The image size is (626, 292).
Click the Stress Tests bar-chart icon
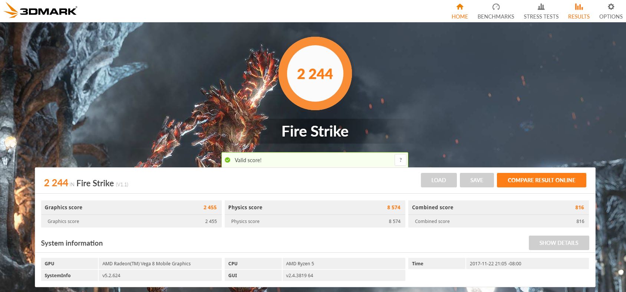click(541, 7)
